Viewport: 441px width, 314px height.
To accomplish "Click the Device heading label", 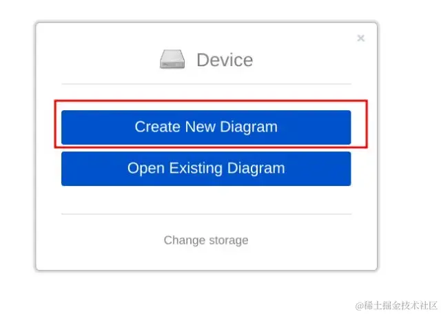I will point(224,60).
